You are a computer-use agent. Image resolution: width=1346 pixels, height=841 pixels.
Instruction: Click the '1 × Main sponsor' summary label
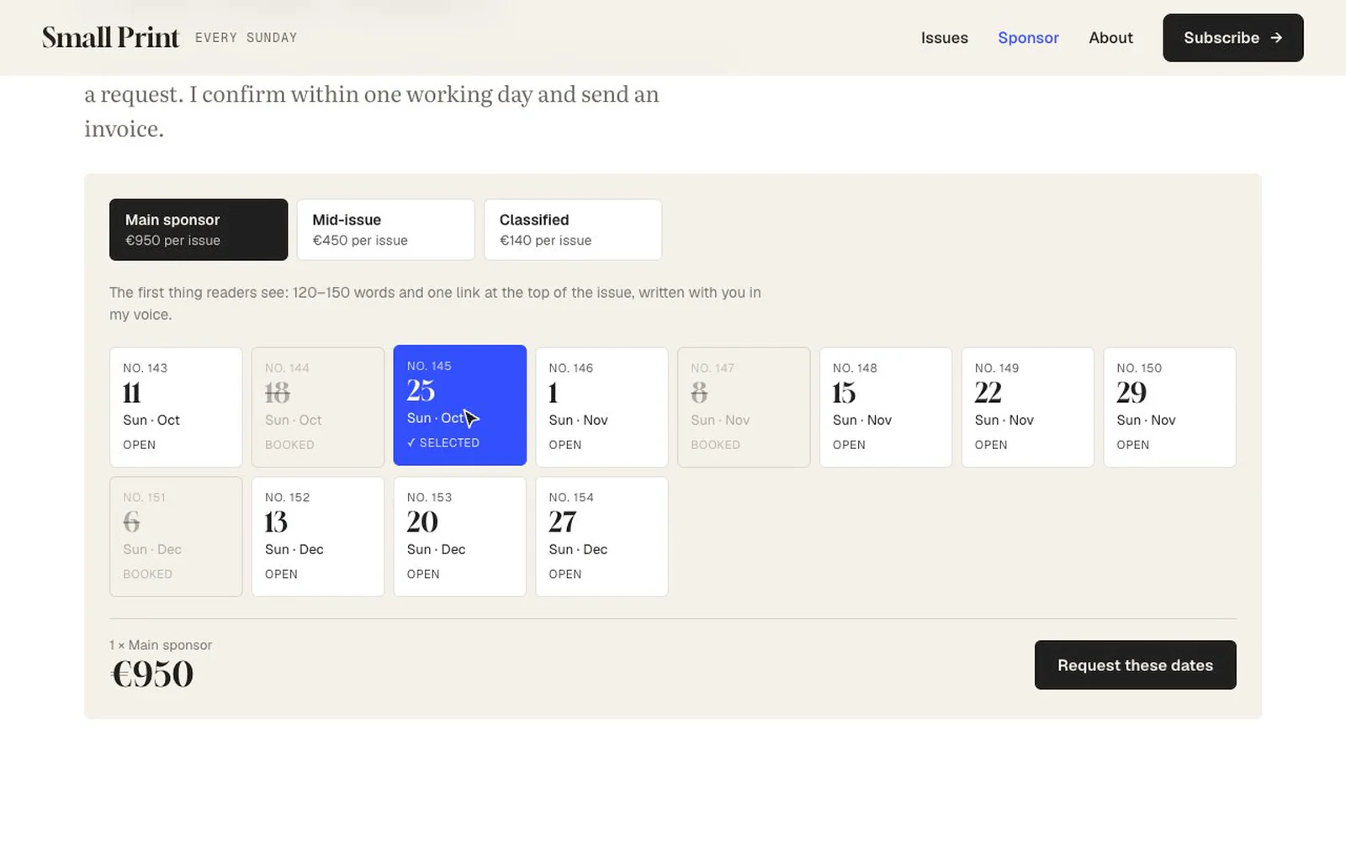coord(161,645)
